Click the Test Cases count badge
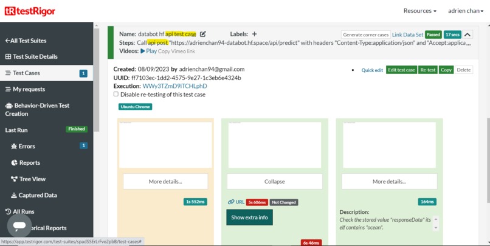This screenshot has height=246, width=490. 83,73
